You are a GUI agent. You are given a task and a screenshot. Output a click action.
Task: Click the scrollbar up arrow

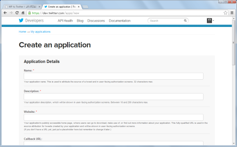(x=234, y=18)
